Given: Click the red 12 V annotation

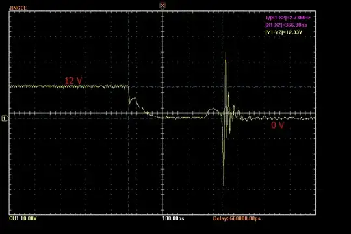Looking at the screenshot, I should point(73,81).
